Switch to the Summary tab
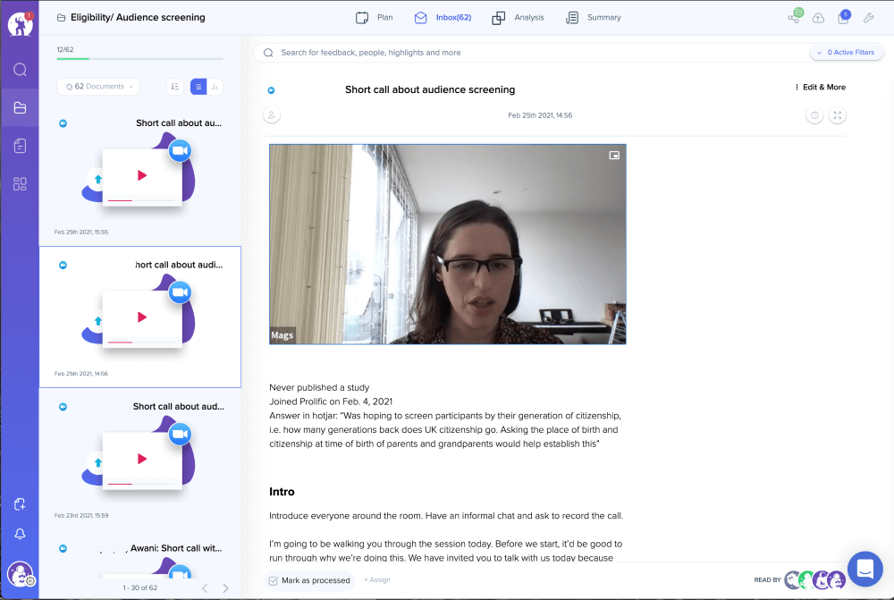Viewport: 894px width, 600px height. pyautogui.click(x=593, y=18)
